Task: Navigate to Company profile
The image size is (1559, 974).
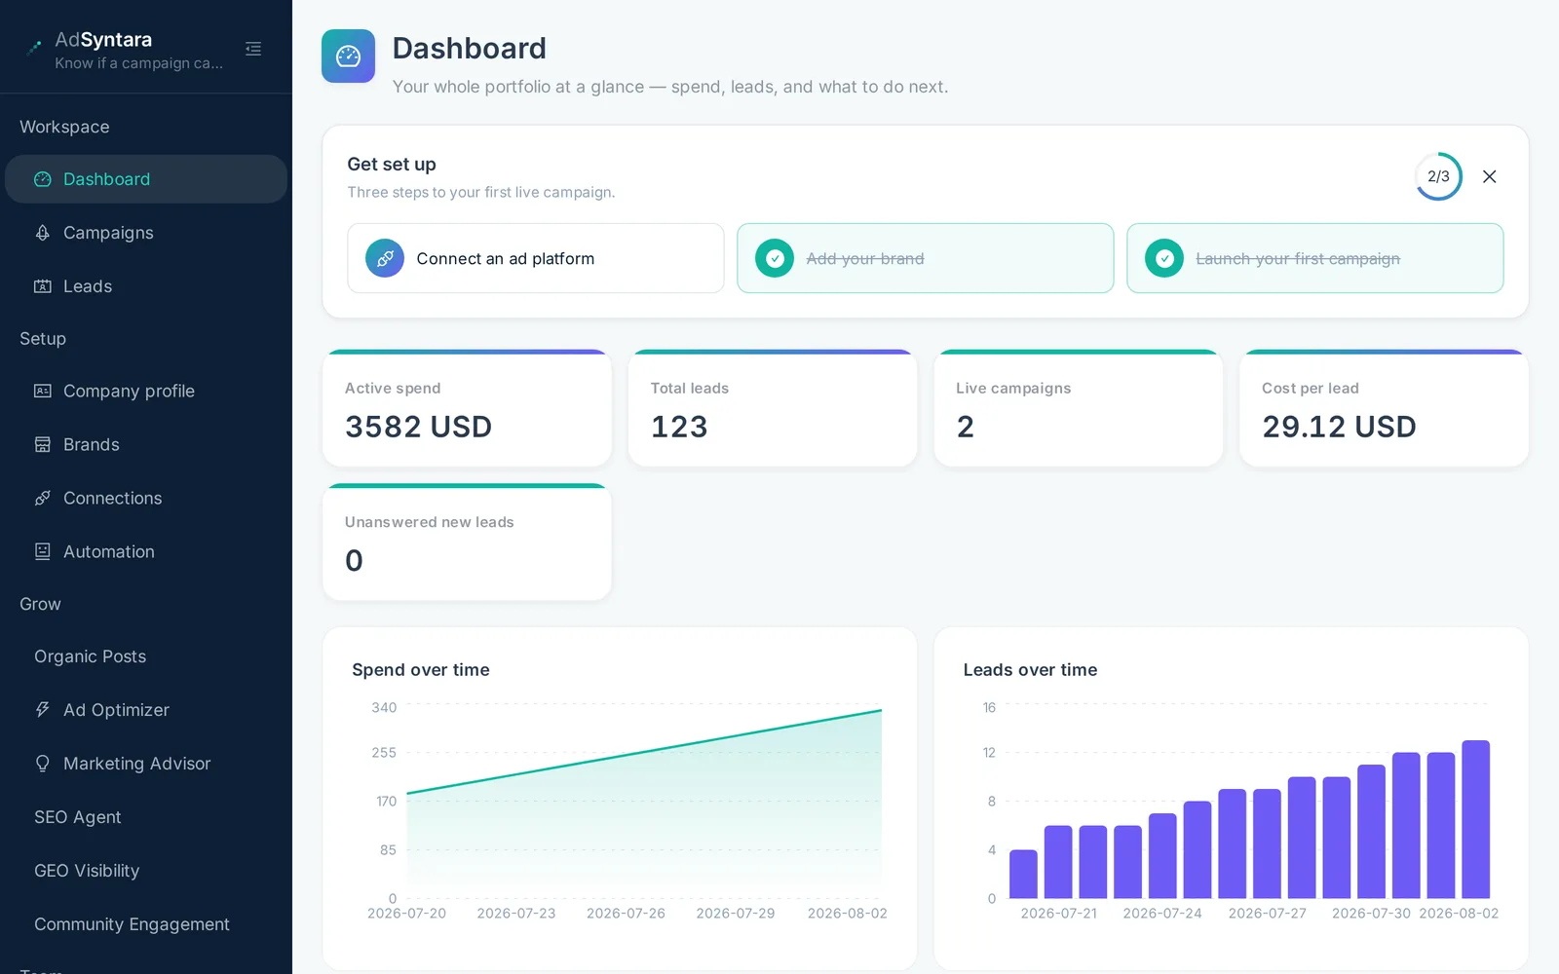Action: coord(146,391)
